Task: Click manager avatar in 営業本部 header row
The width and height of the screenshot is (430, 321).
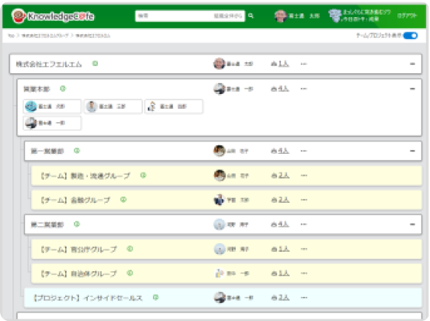Action: [220, 89]
